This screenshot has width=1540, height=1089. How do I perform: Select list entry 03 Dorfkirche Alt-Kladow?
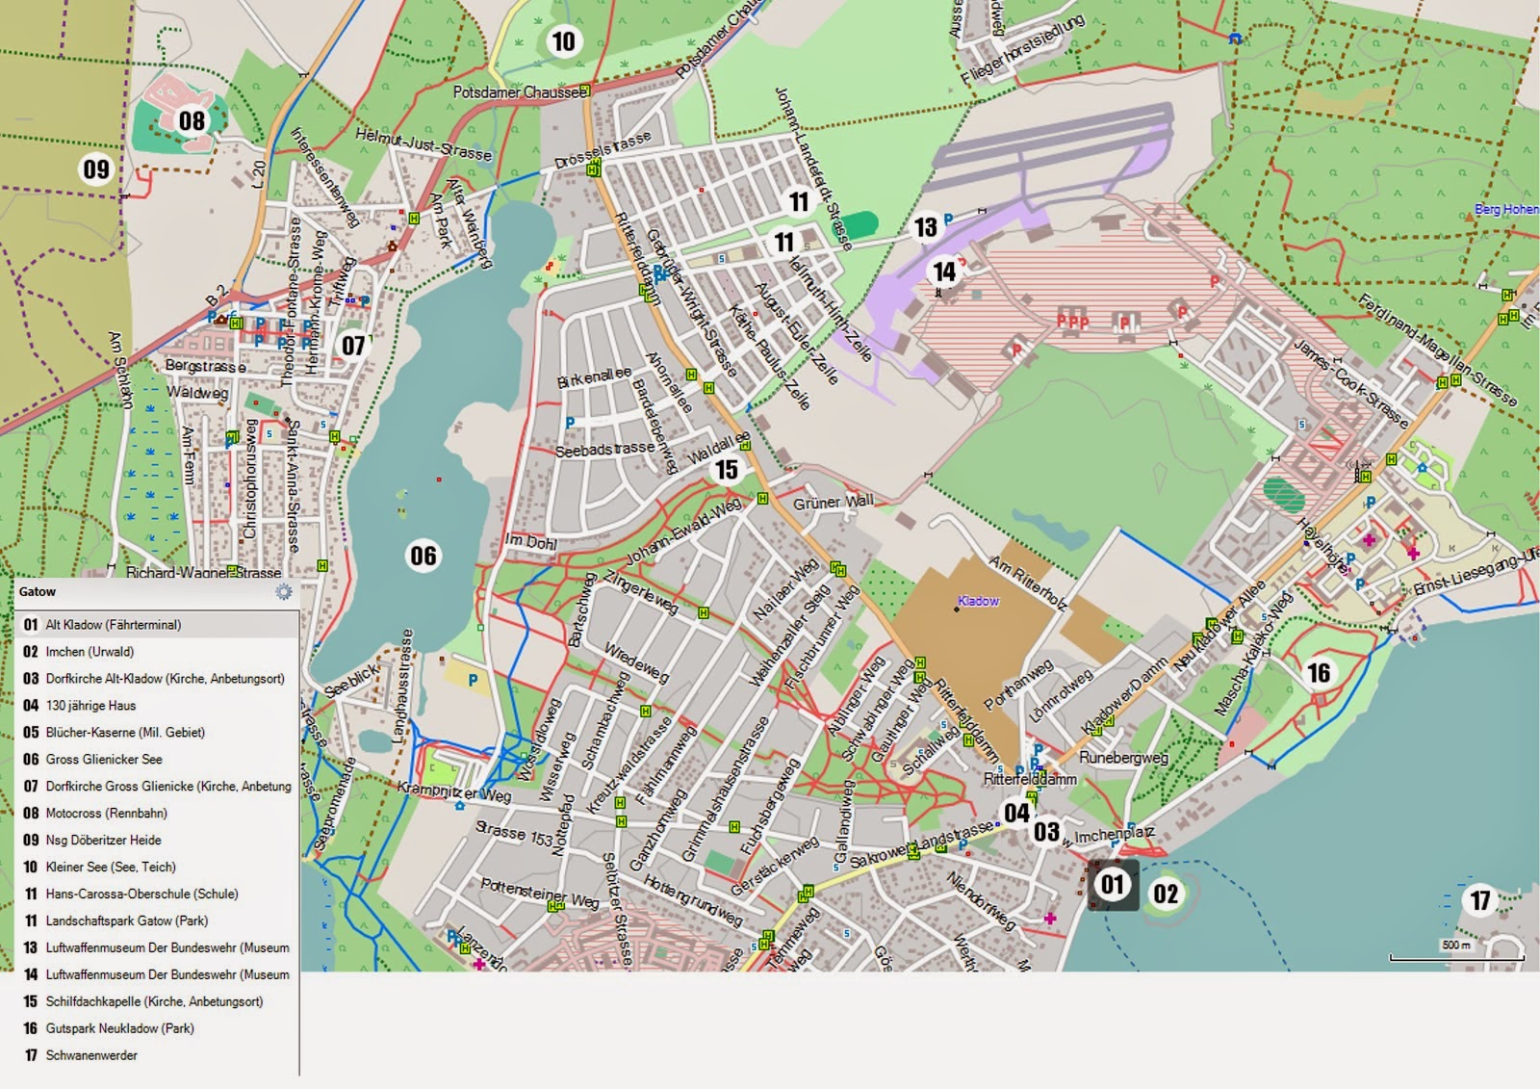[156, 679]
